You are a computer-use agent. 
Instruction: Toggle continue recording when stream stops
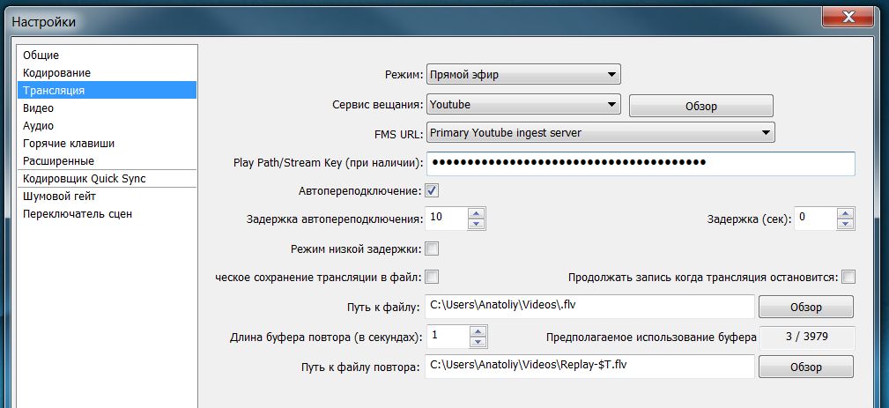(x=848, y=277)
